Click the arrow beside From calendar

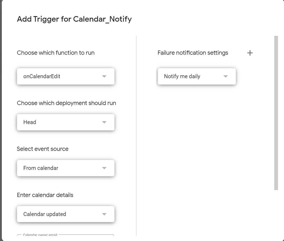104,168
